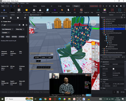
Task: Collapse the TranscendentChristmasGift node
Action: coord(102,33)
